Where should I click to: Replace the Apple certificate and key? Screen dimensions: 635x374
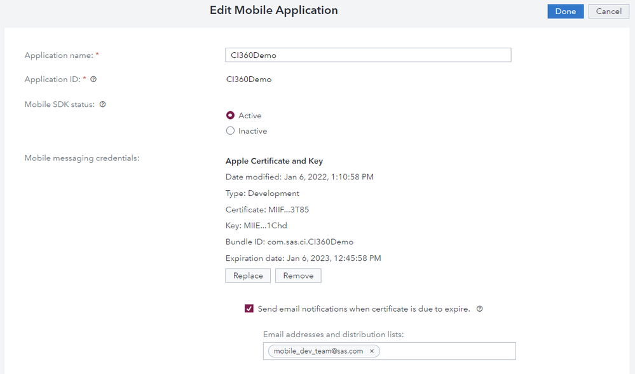248,275
